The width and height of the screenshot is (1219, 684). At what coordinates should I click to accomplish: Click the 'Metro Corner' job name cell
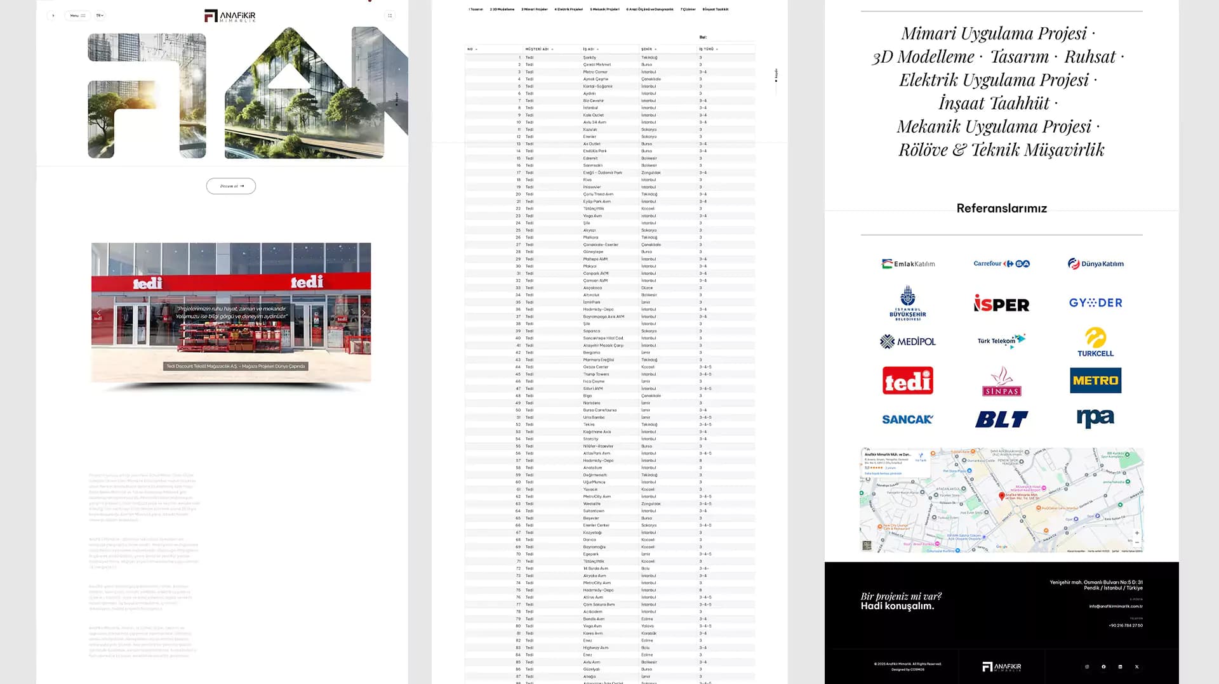pos(596,72)
